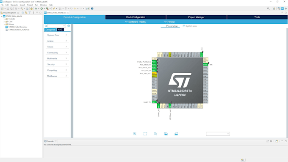Select the Categories view toggle
288x162 pixels.
50,30
